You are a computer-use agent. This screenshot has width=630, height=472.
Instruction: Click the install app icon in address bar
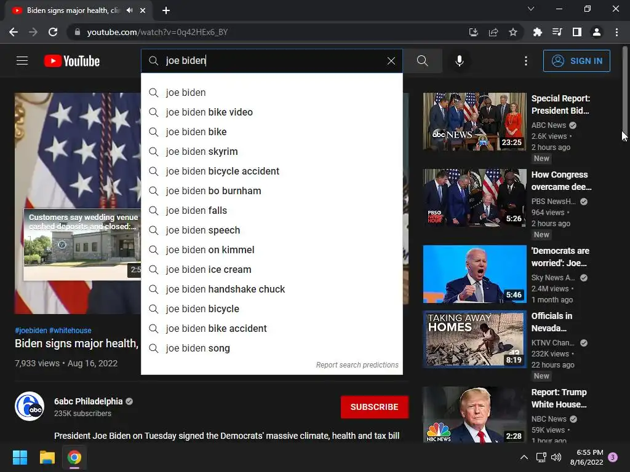click(x=473, y=32)
